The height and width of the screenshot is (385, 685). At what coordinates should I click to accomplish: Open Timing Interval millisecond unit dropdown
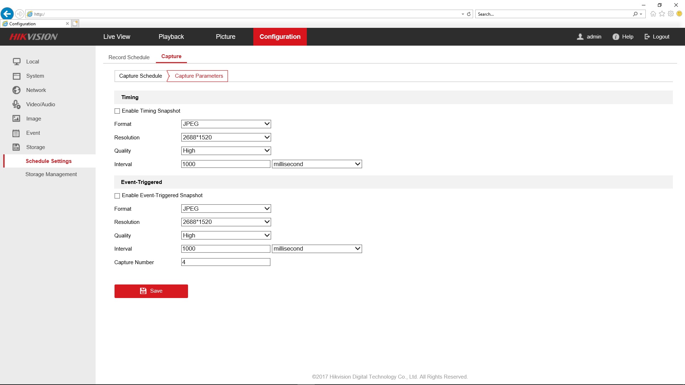[316, 164]
